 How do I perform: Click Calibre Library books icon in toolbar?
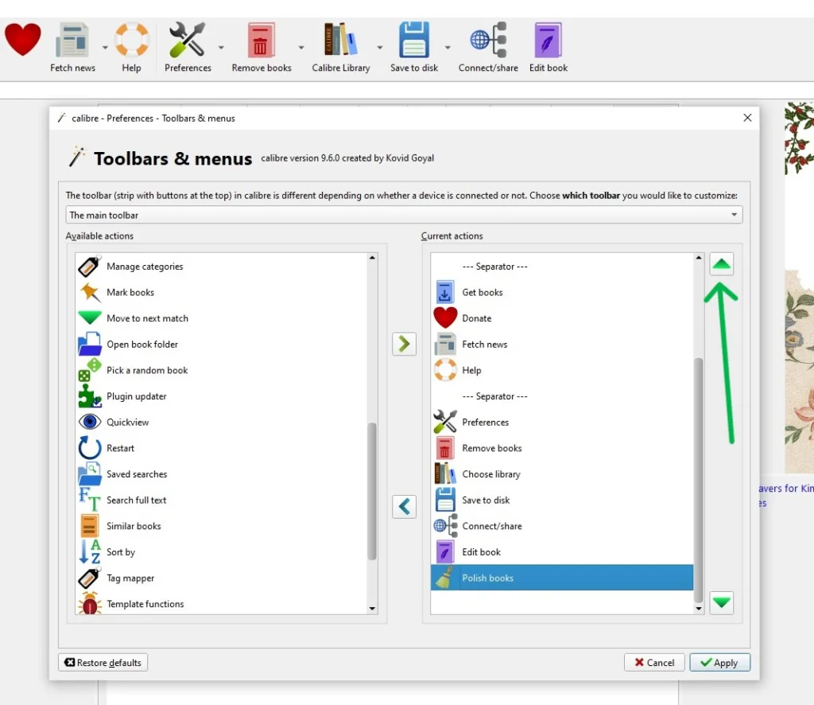pos(340,40)
